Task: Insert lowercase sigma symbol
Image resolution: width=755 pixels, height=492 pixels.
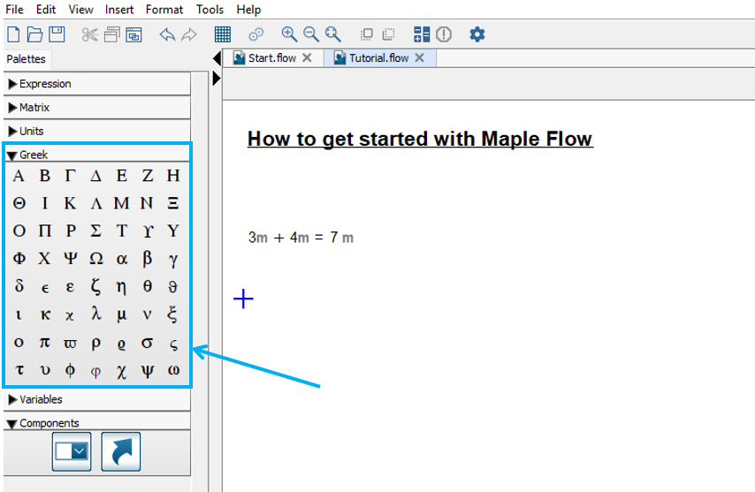Action: tap(148, 343)
